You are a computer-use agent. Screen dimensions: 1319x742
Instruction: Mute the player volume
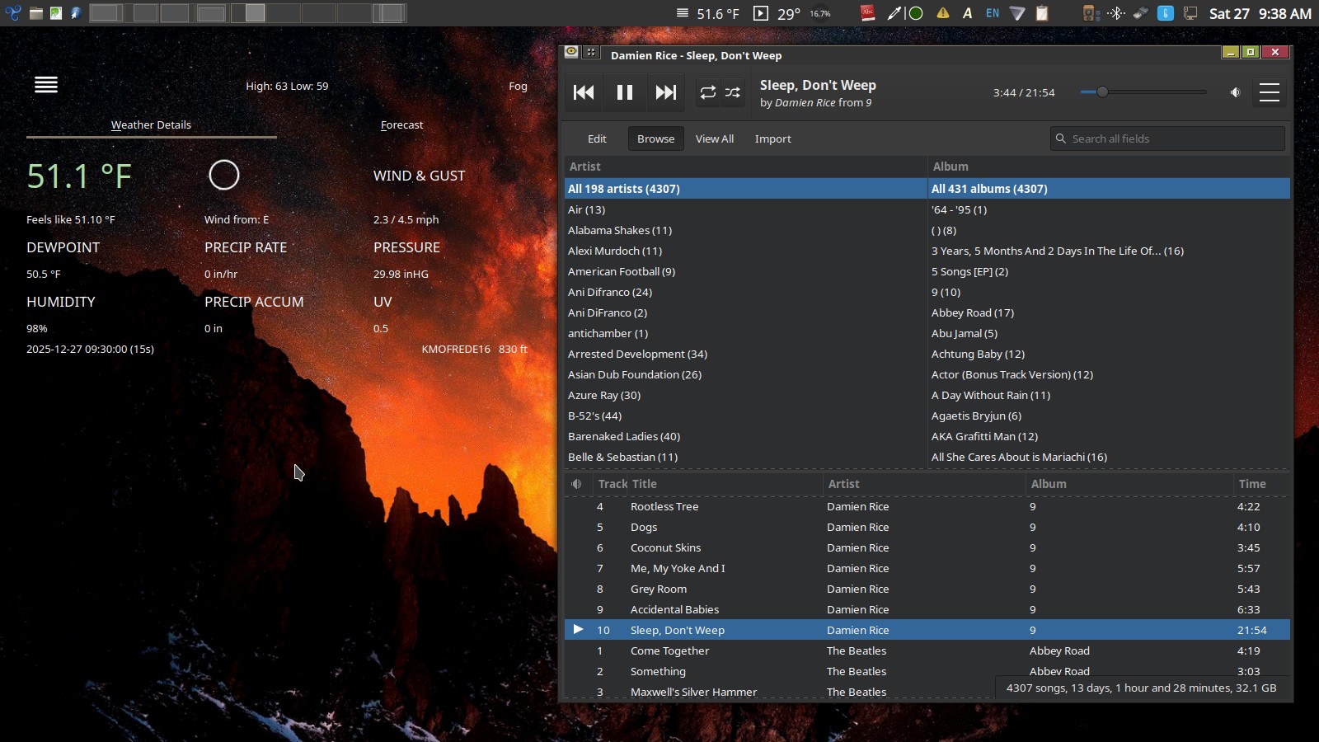coord(1235,92)
